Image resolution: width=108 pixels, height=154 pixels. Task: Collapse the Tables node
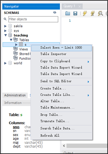coord(11,40)
